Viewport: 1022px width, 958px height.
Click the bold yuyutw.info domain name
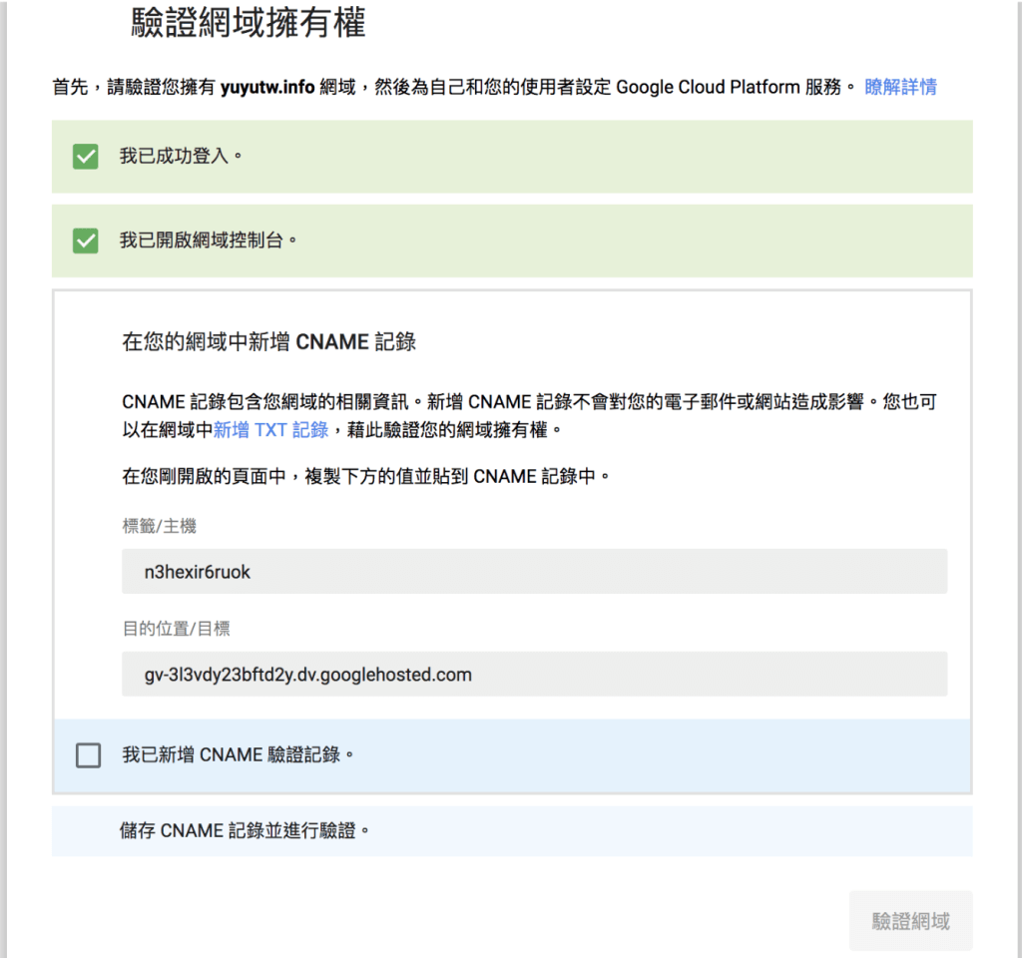(267, 87)
